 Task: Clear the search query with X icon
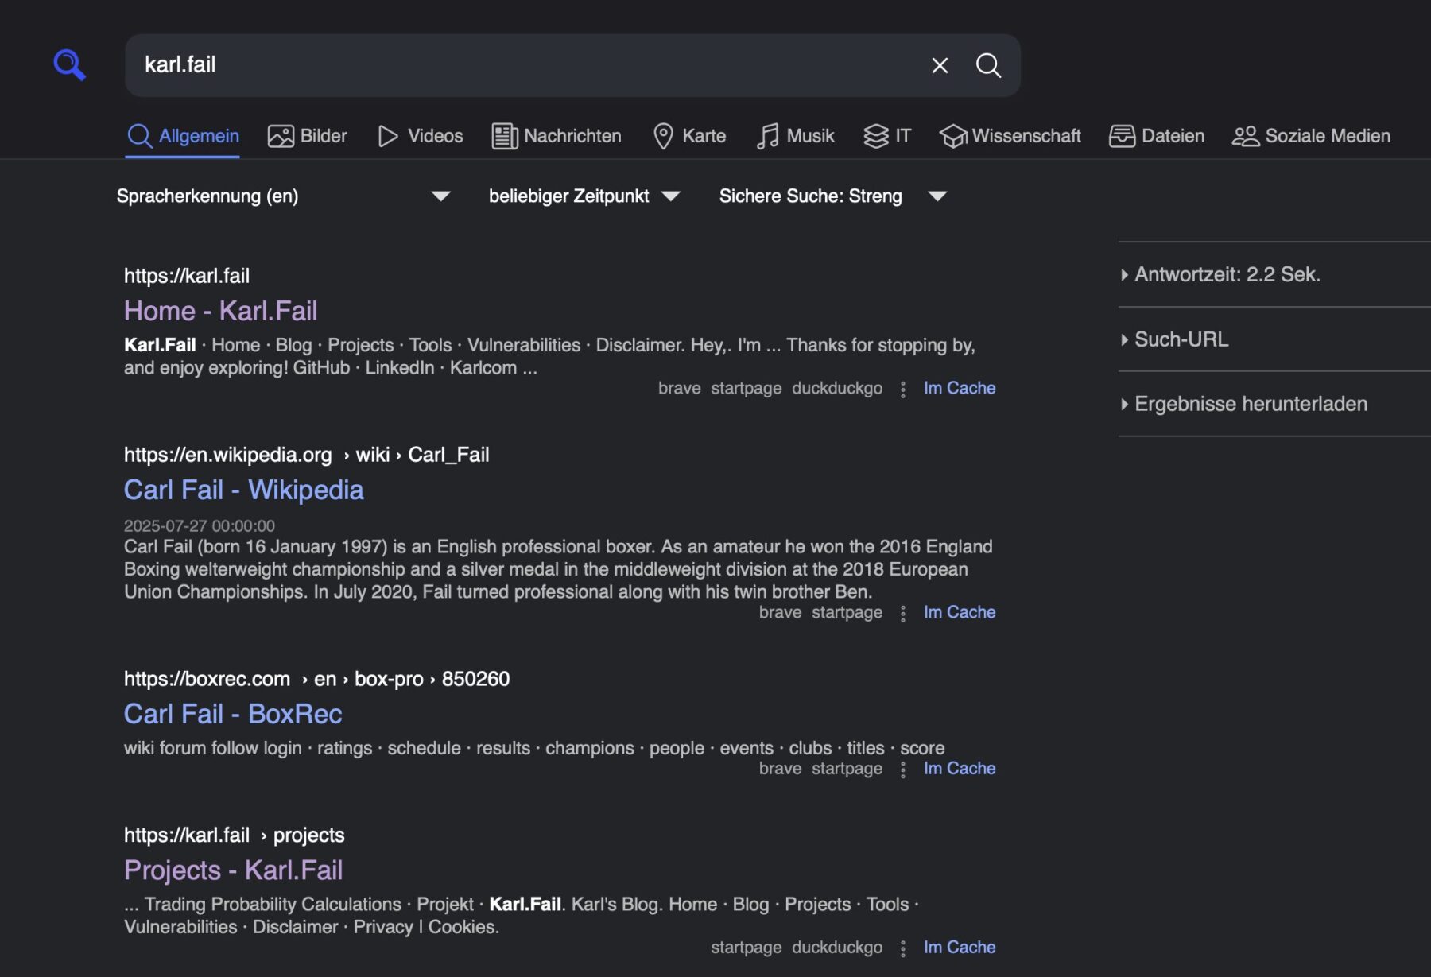click(x=940, y=65)
